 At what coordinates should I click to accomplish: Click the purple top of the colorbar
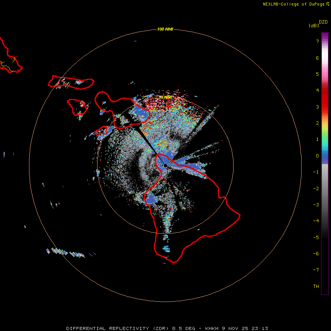click(325, 36)
